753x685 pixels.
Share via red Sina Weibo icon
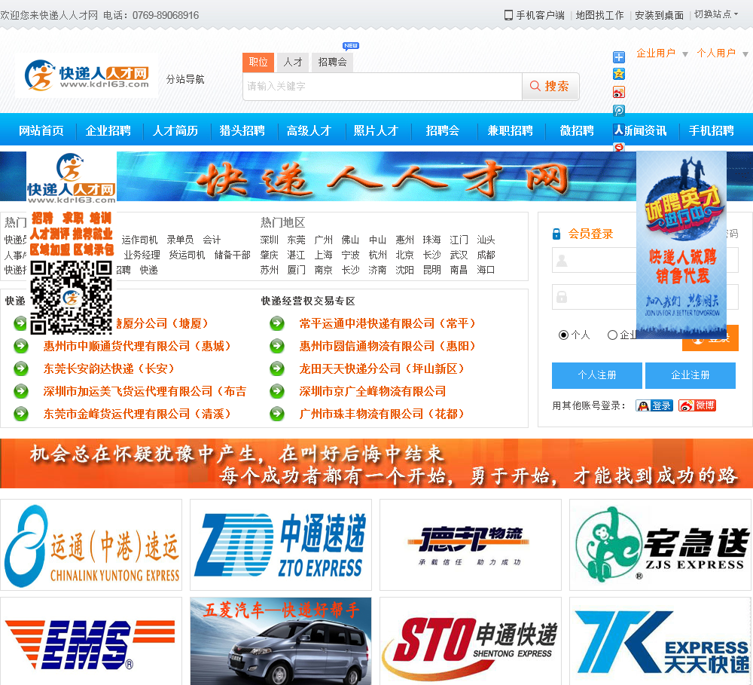618,92
